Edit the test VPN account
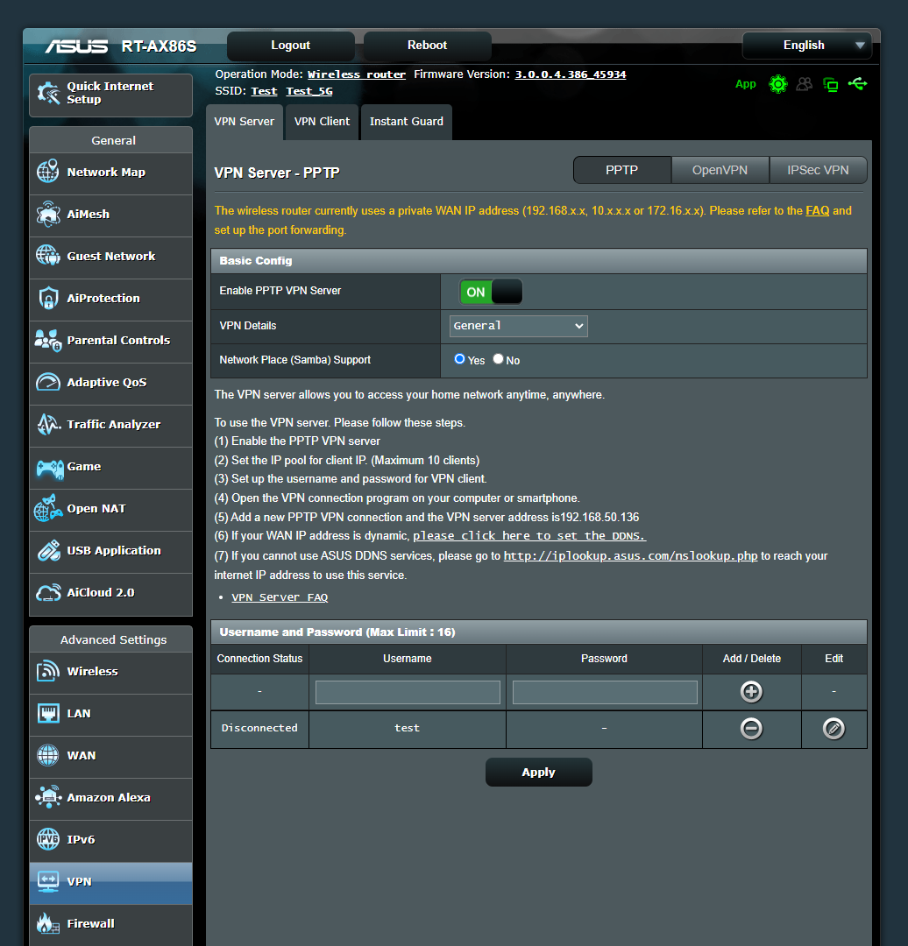 (x=833, y=728)
